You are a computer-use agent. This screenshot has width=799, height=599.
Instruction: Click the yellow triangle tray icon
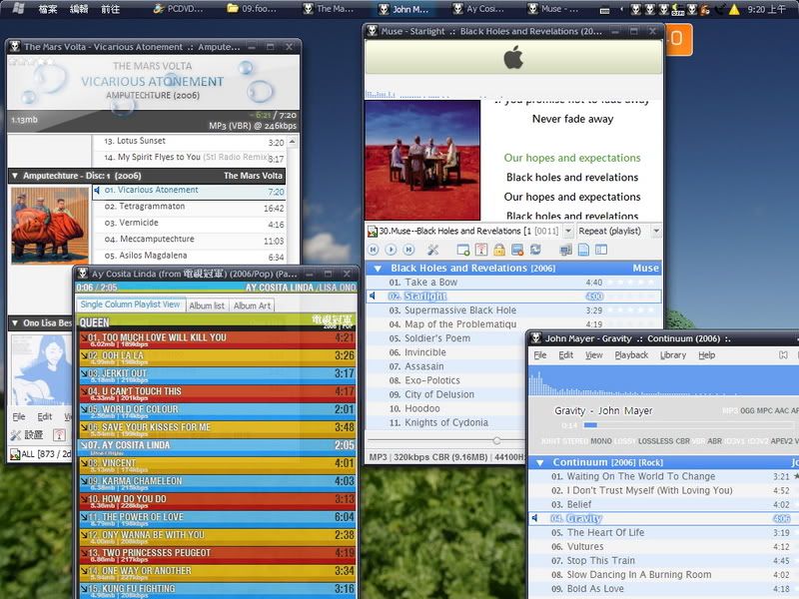pyautogui.click(x=734, y=9)
